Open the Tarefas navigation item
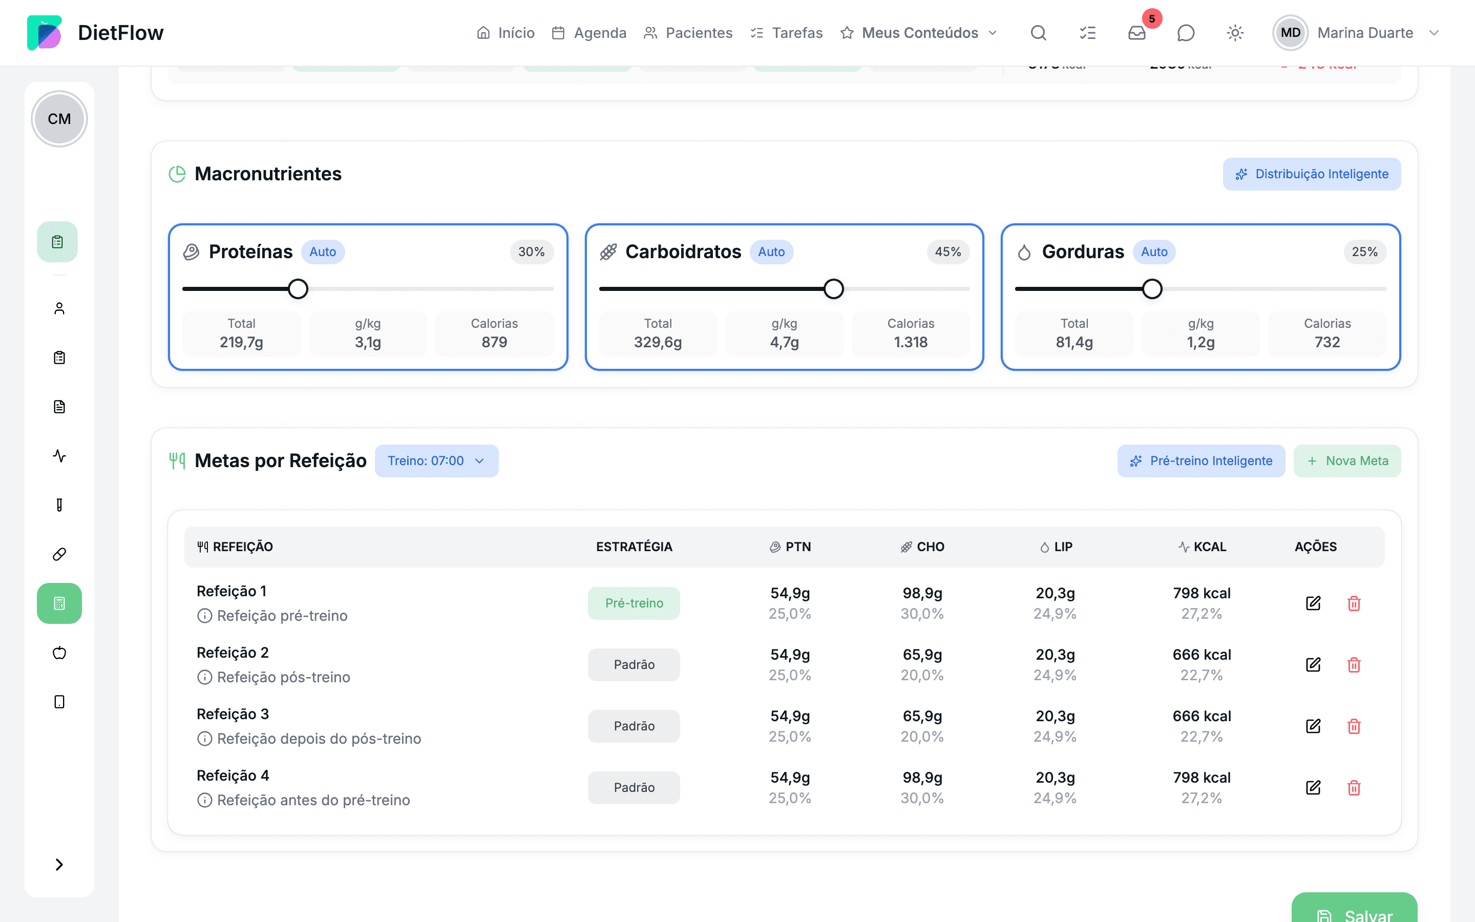1475x922 pixels. click(786, 33)
